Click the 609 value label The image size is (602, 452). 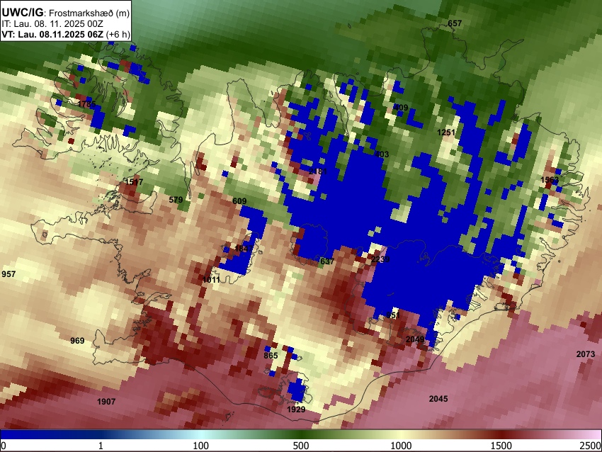239,201
